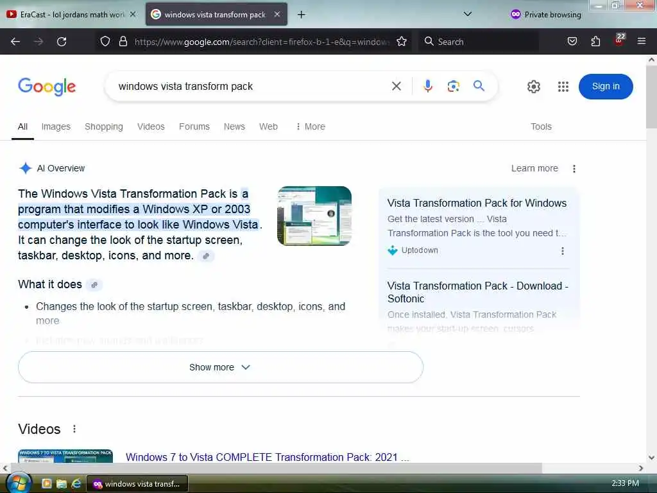Select the Forums results tab

(194, 126)
